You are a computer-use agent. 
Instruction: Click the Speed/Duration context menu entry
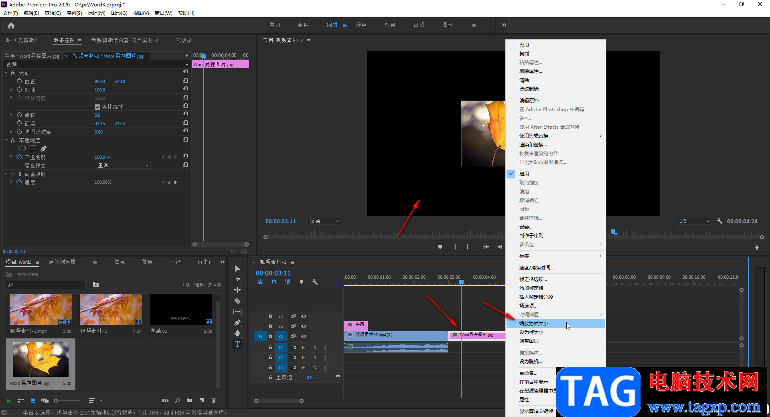point(536,268)
